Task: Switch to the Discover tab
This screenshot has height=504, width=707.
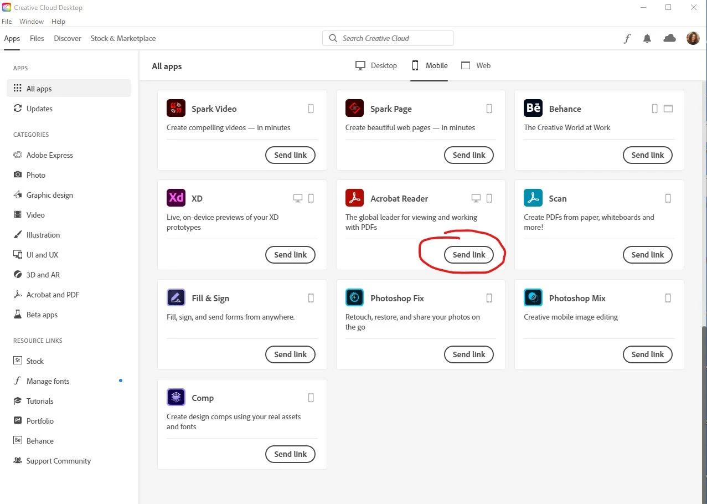Action: pyautogui.click(x=68, y=38)
